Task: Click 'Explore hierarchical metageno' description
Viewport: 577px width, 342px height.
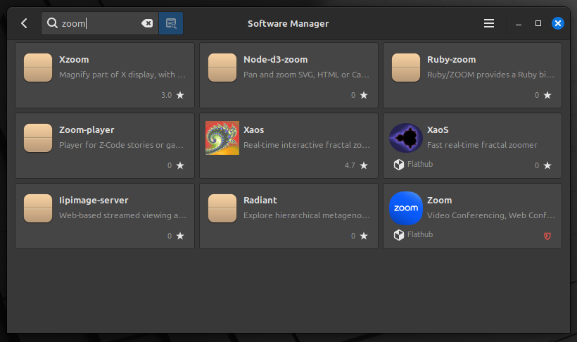Action: pos(307,215)
